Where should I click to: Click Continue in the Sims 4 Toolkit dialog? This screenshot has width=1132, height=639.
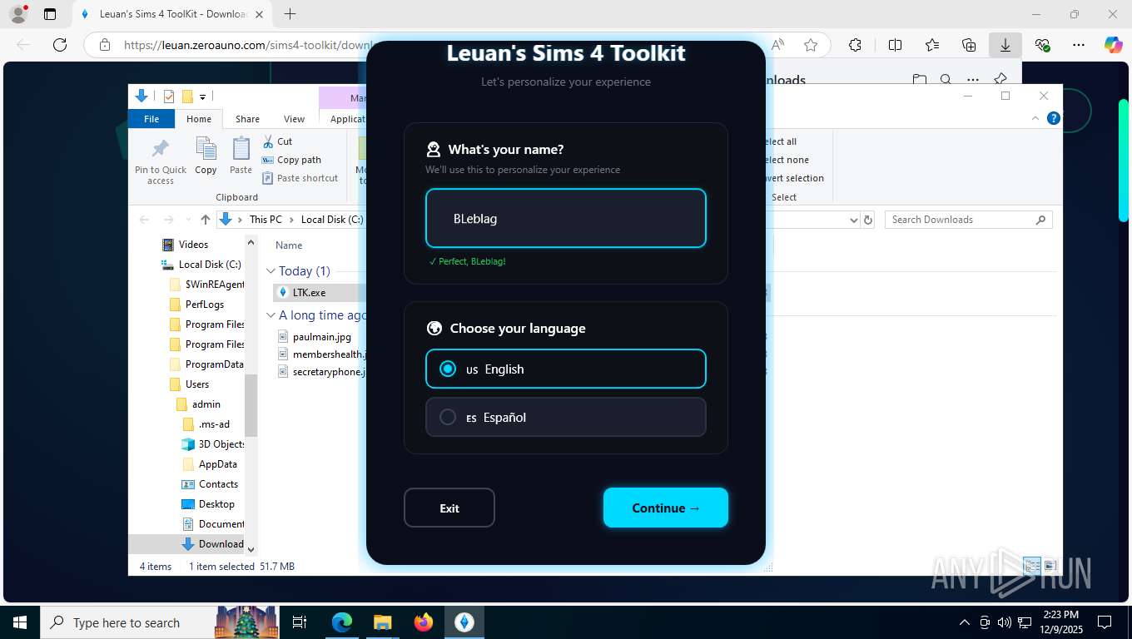coord(666,508)
